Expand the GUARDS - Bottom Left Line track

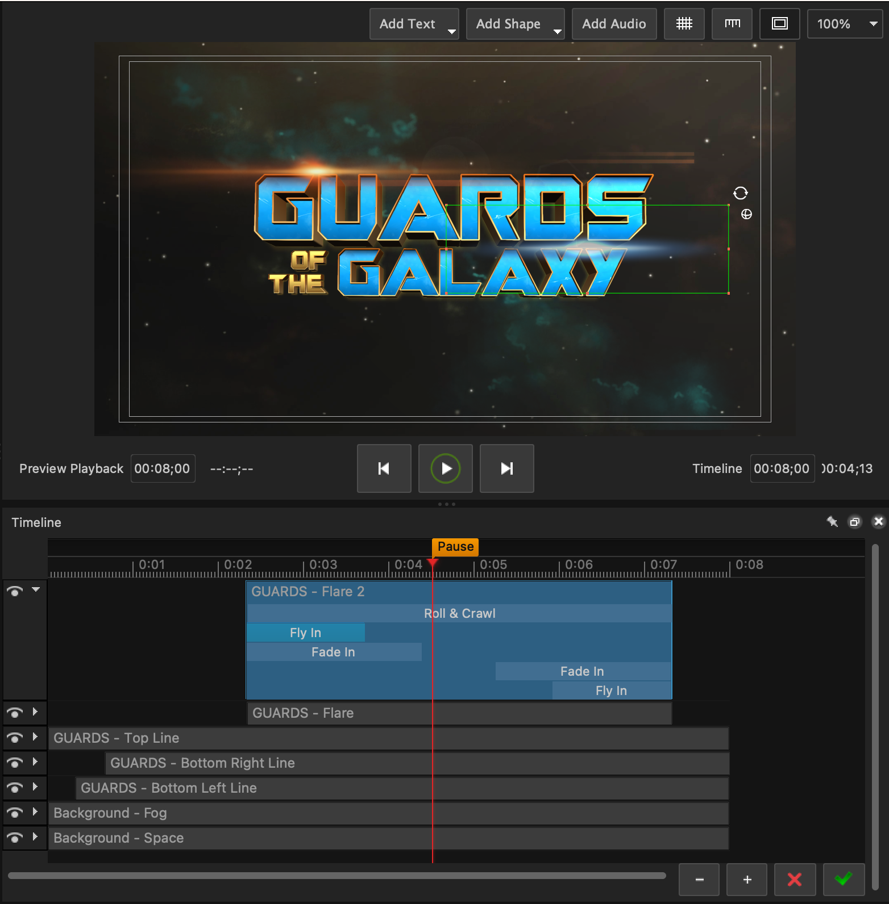(35, 786)
